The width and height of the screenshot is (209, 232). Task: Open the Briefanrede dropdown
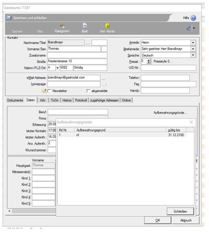point(193,49)
